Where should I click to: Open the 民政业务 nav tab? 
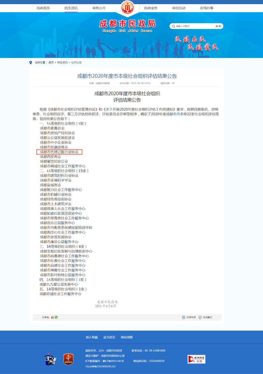coord(151,8)
